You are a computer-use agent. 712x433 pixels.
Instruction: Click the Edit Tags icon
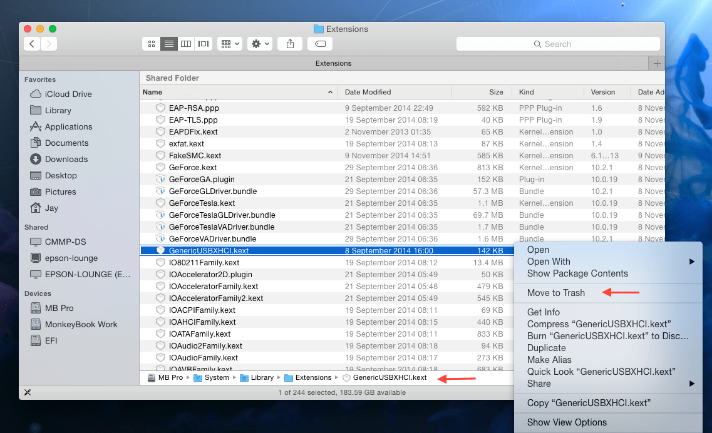tap(320, 44)
